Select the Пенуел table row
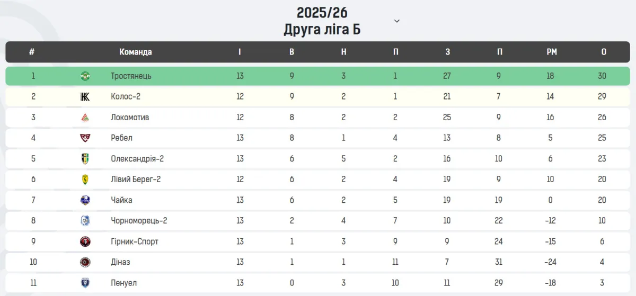 318,283
